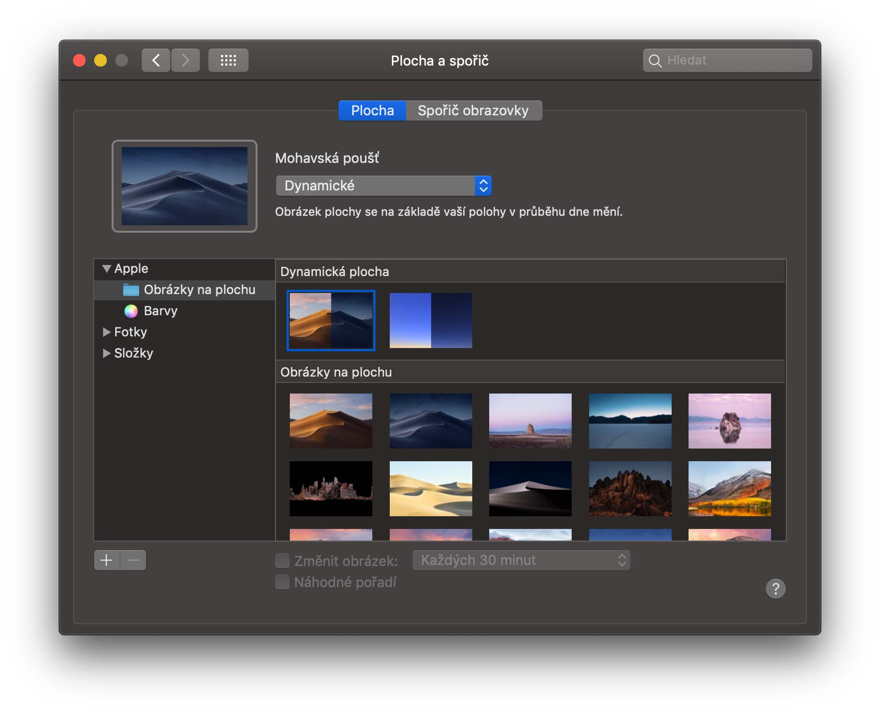880x713 pixels.
Task: Remove folder with the minus button
Action: click(x=133, y=560)
